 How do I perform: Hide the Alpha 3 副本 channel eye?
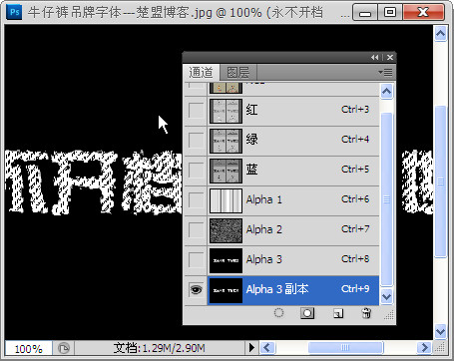pos(196,289)
